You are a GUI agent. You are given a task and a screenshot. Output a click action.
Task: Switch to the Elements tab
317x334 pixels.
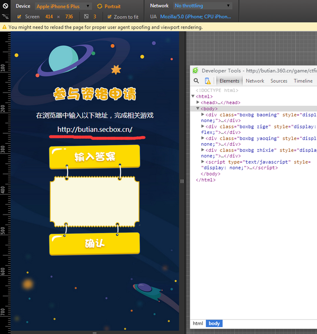[x=229, y=81]
